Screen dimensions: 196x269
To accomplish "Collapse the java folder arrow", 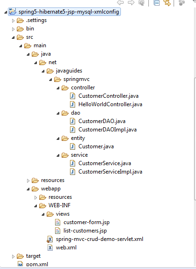I will tap(28, 54).
